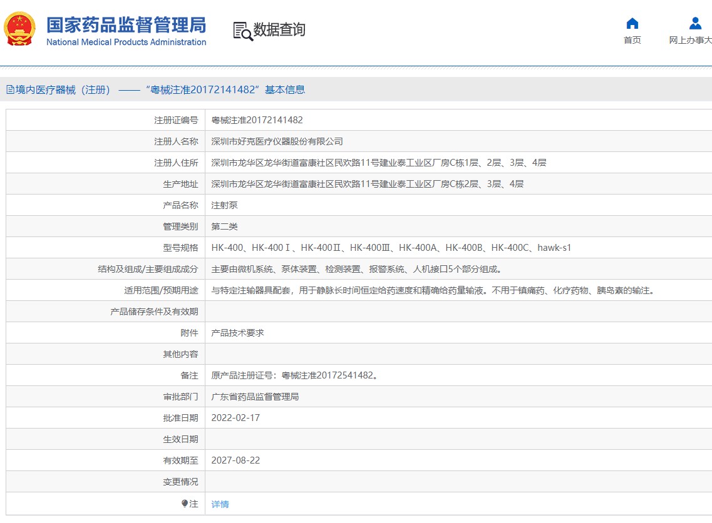Click the 有效期至 row label
The height and width of the screenshot is (523, 712).
(x=181, y=460)
